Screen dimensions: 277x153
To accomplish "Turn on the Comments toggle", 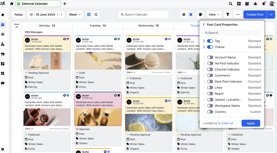I will pos(210,75).
